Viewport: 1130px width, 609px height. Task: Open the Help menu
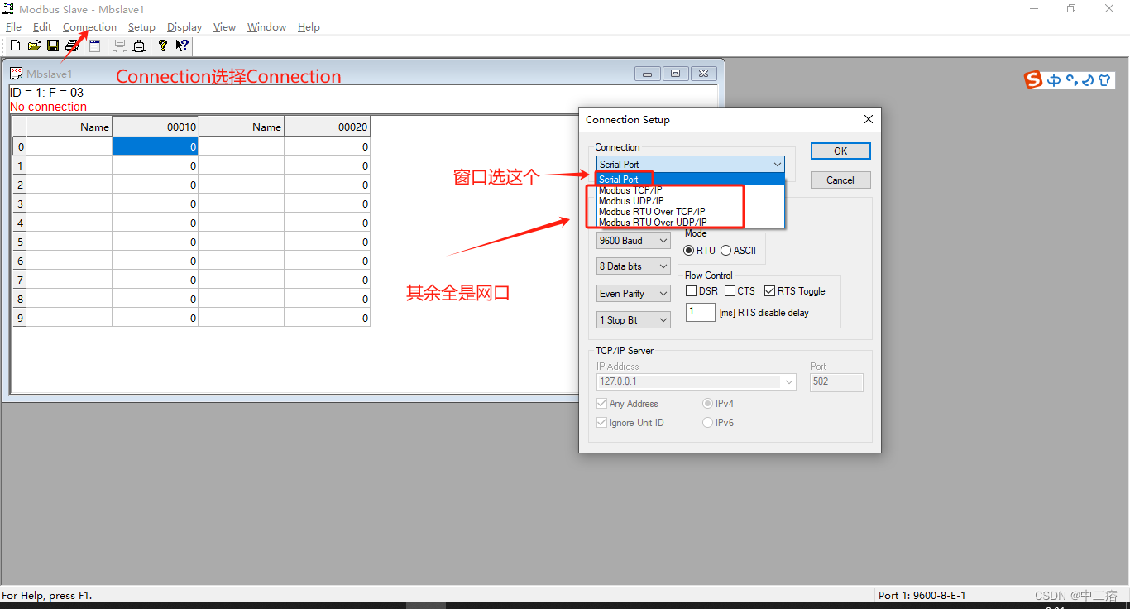pos(309,27)
